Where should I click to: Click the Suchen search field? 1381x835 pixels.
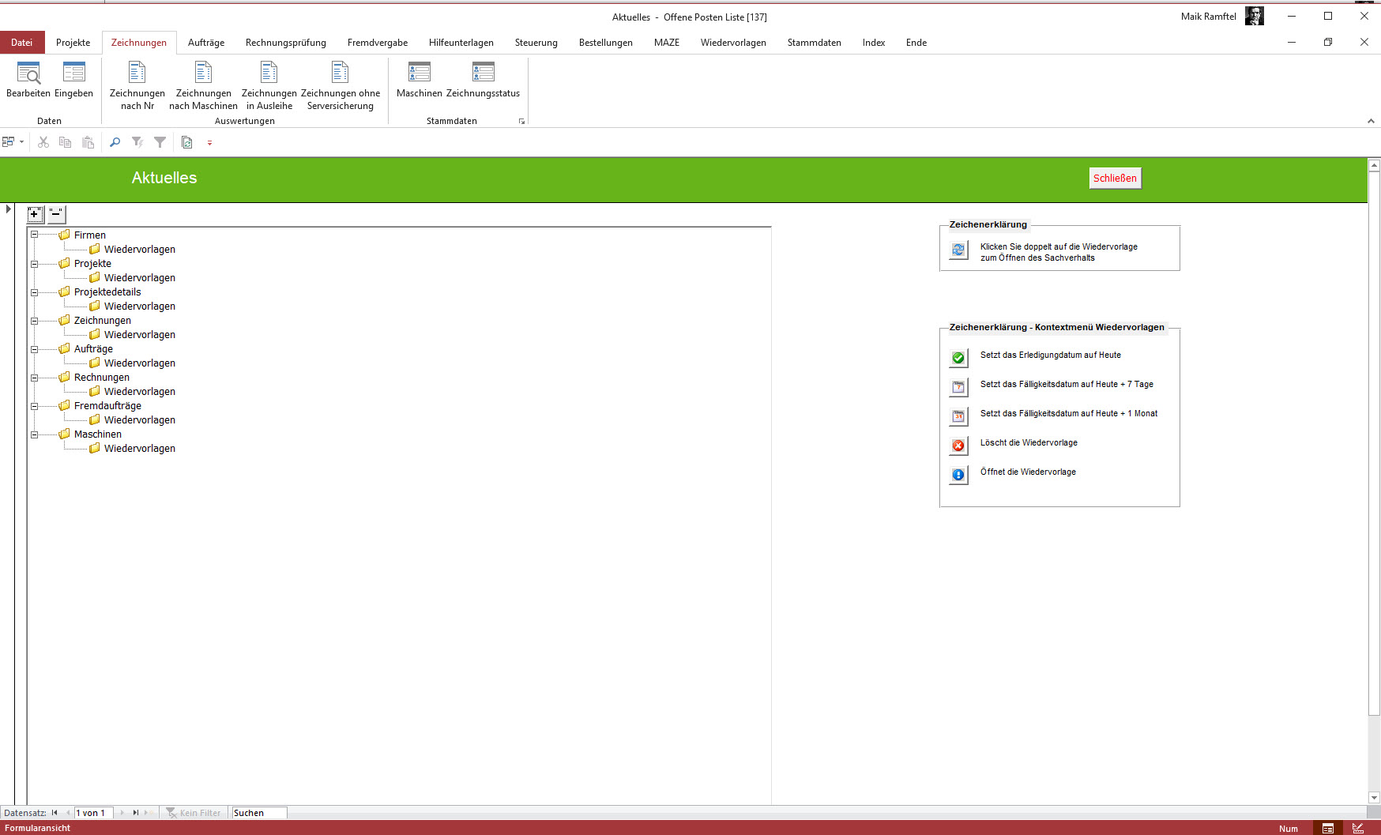[258, 813]
